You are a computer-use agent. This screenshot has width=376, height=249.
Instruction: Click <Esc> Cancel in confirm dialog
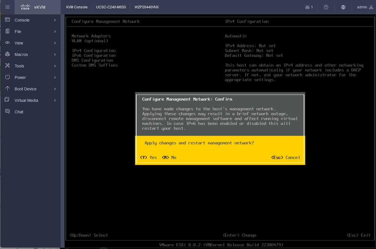[286, 158]
